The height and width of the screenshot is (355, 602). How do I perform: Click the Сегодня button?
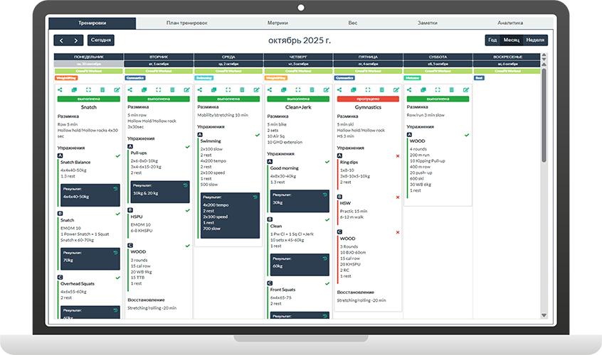pyautogui.click(x=101, y=40)
